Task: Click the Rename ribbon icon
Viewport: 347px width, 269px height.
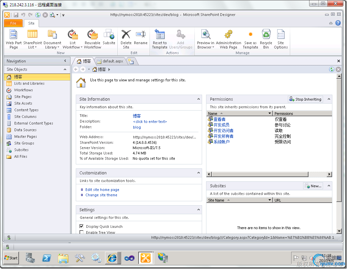Action: 141,37
